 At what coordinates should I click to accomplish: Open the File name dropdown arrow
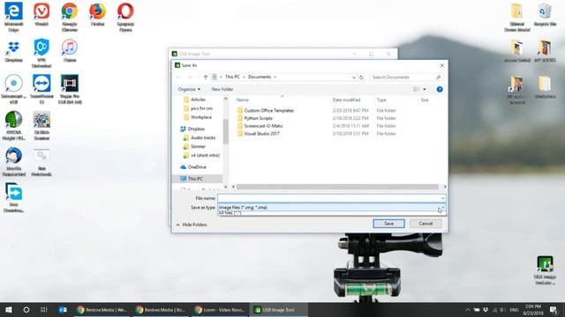442,198
